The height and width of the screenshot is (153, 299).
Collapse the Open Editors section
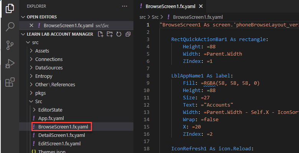(23, 17)
